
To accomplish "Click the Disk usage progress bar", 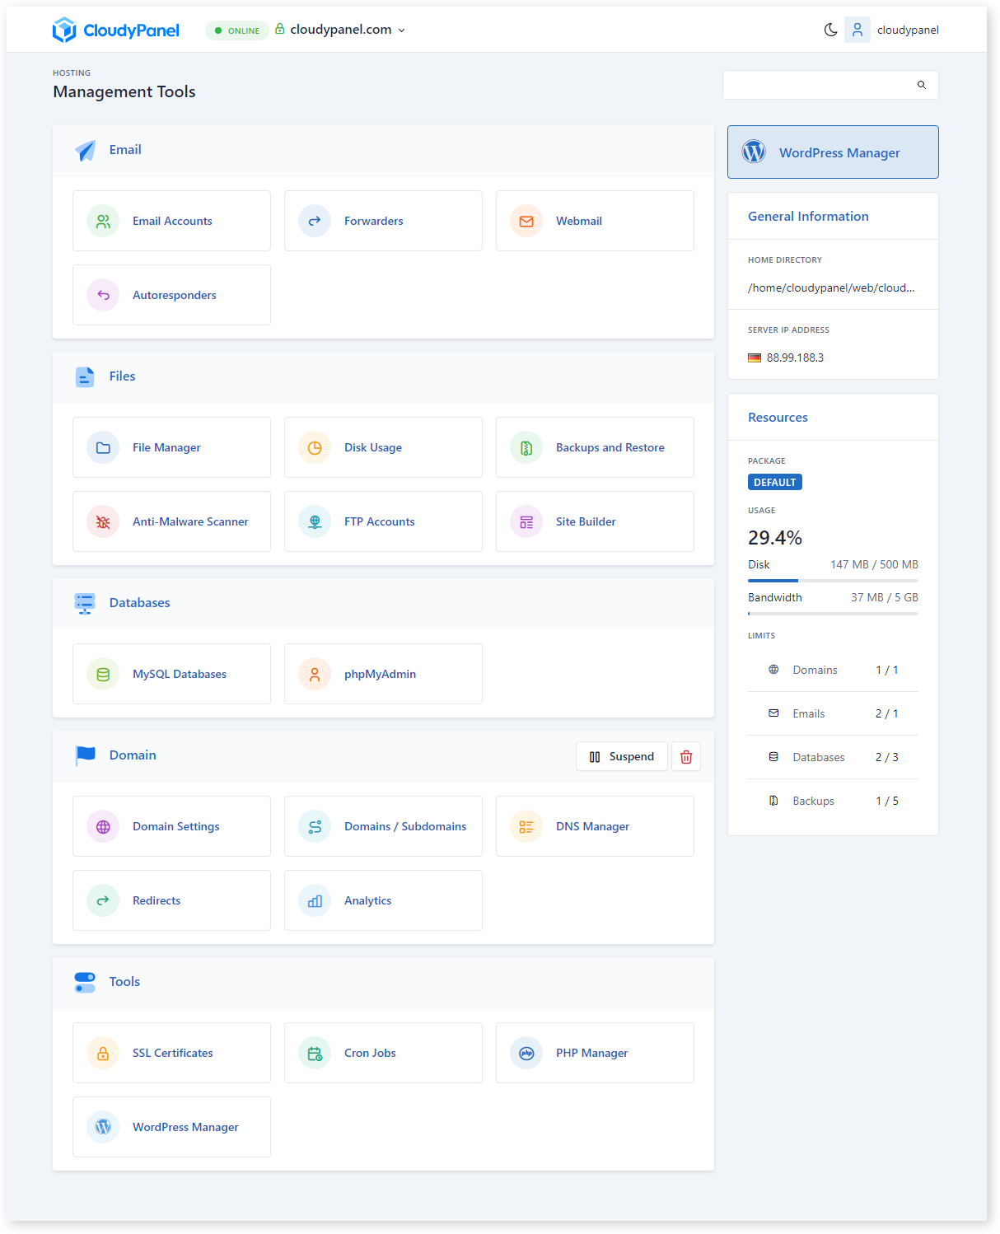I will click(x=832, y=581).
